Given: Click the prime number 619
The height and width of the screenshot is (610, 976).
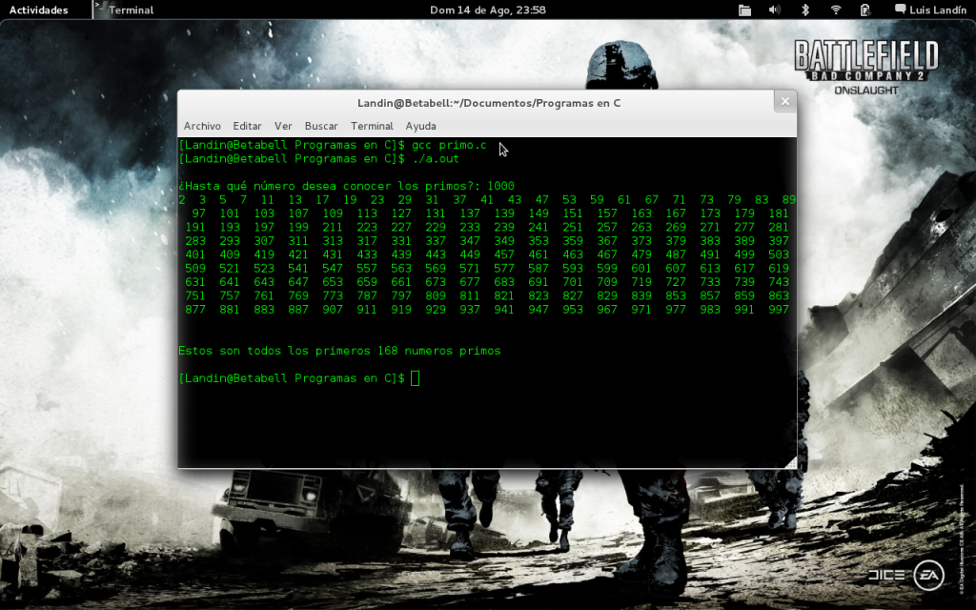Looking at the screenshot, I should [x=778, y=268].
